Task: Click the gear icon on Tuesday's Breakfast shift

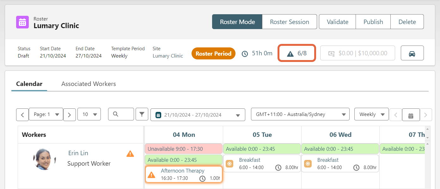Action: [x=229, y=163]
